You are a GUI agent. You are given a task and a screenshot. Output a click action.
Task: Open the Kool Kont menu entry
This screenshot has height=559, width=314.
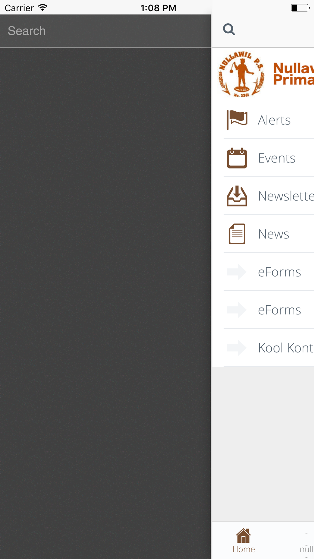pos(269,348)
